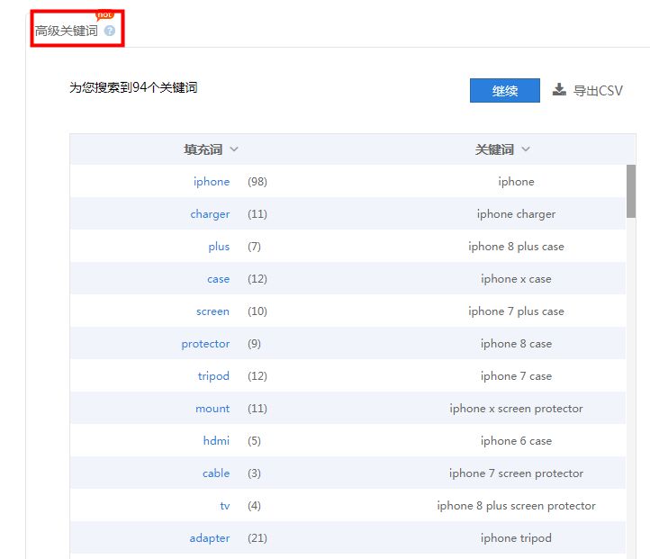
Task: Click the 为您搜索到94个关键词 result summary
Action: click(x=133, y=87)
